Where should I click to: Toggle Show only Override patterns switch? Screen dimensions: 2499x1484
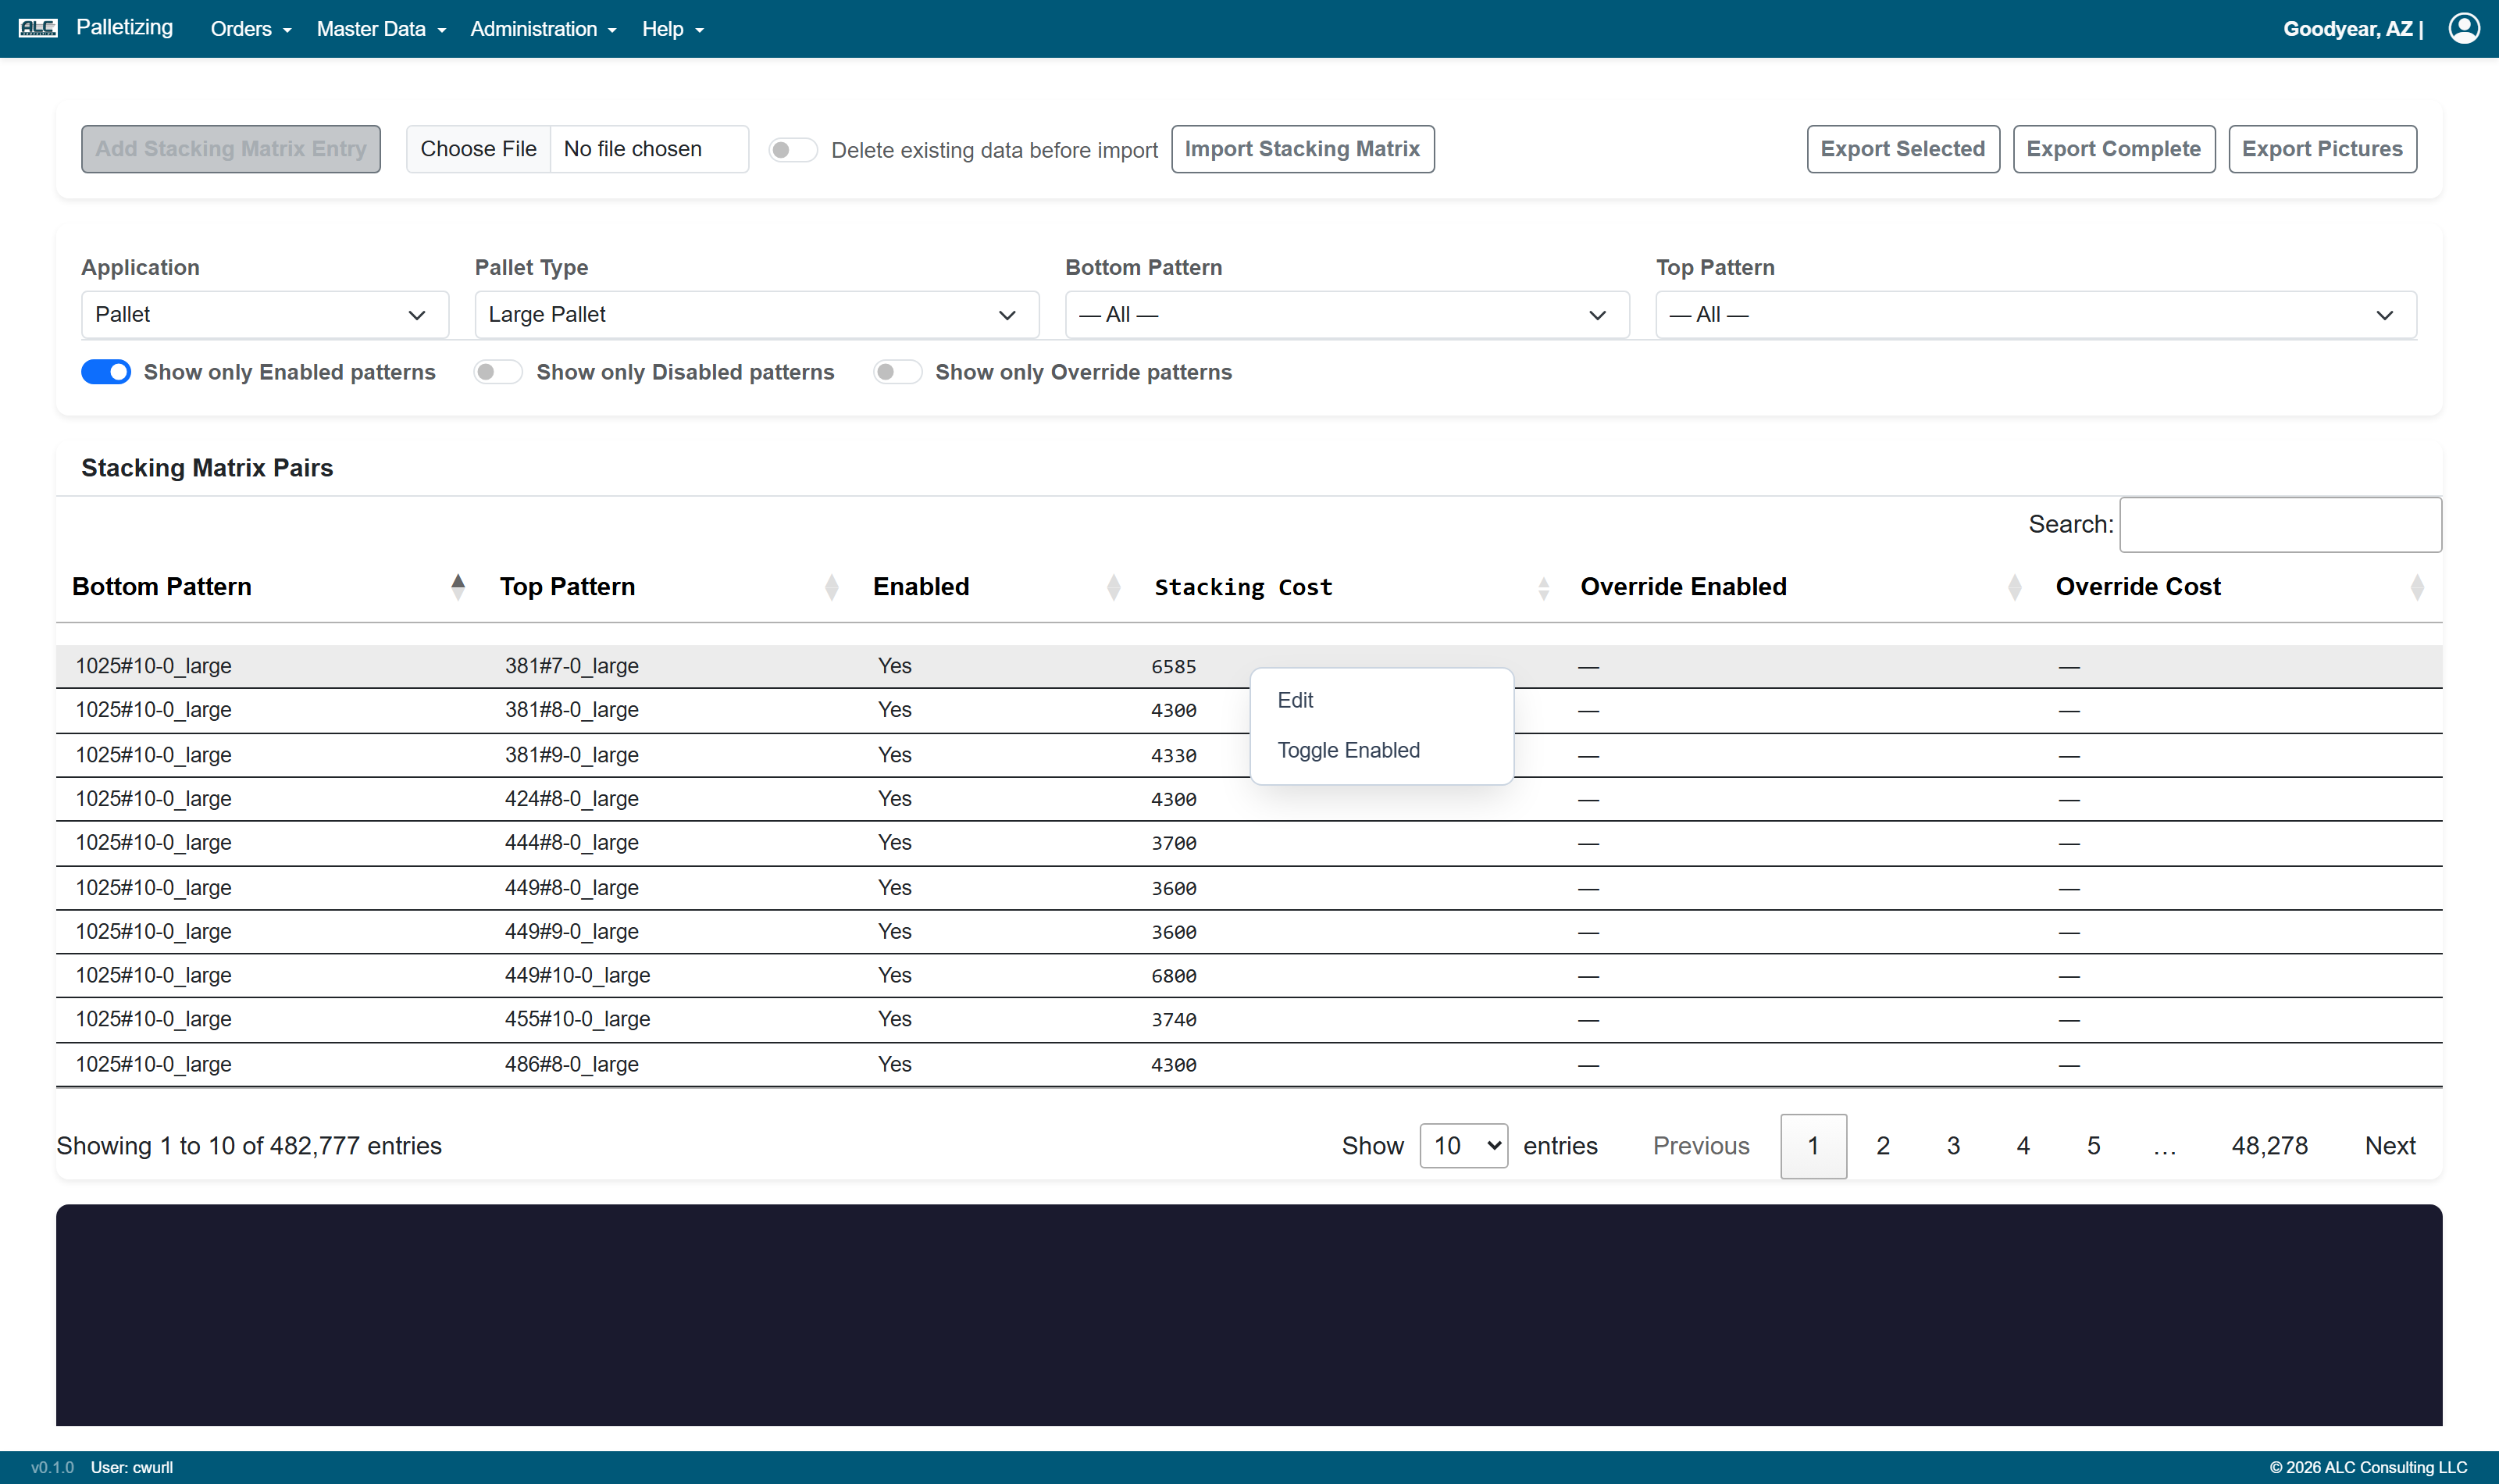(x=897, y=372)
